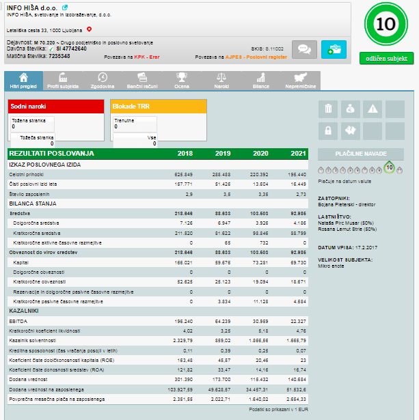Screen dimensions: 419x420
Task: Click the warning triangle icon
Action: pyautogui.click(x=373, y=109)
